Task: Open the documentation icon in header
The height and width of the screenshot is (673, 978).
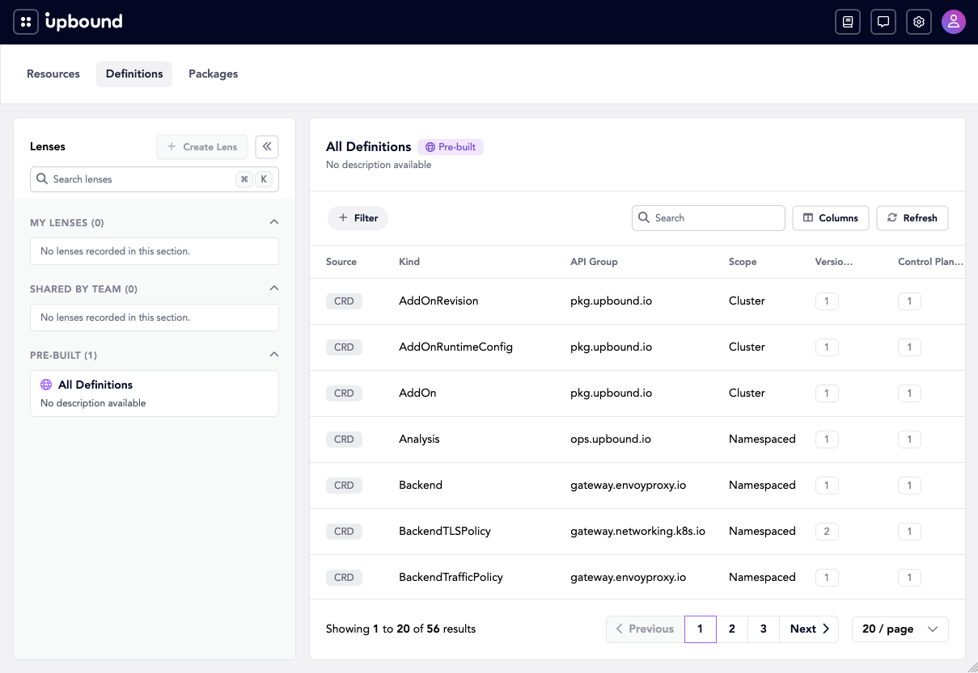Action: (x=848, y=22)
